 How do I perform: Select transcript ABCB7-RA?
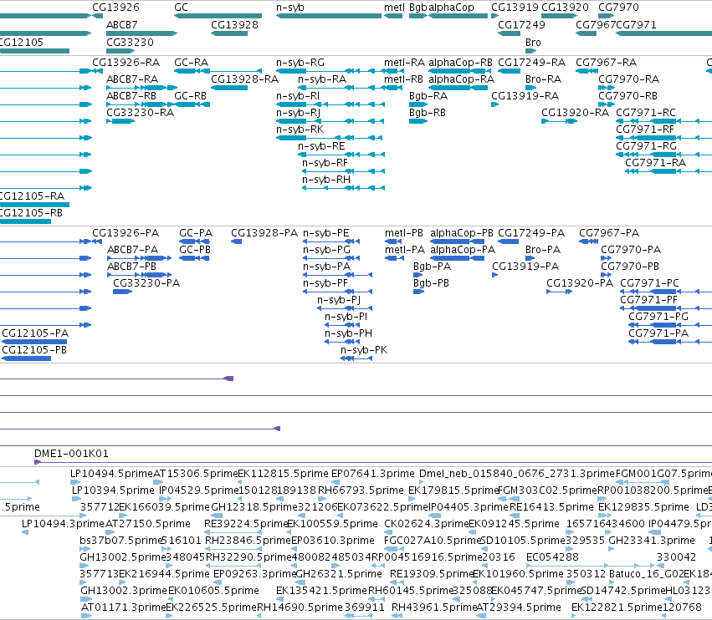click(132, 79)
